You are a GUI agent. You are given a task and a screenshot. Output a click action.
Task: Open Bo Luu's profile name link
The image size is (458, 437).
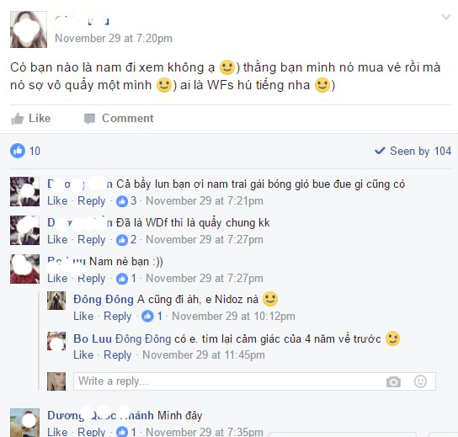(x=93, y=338)
